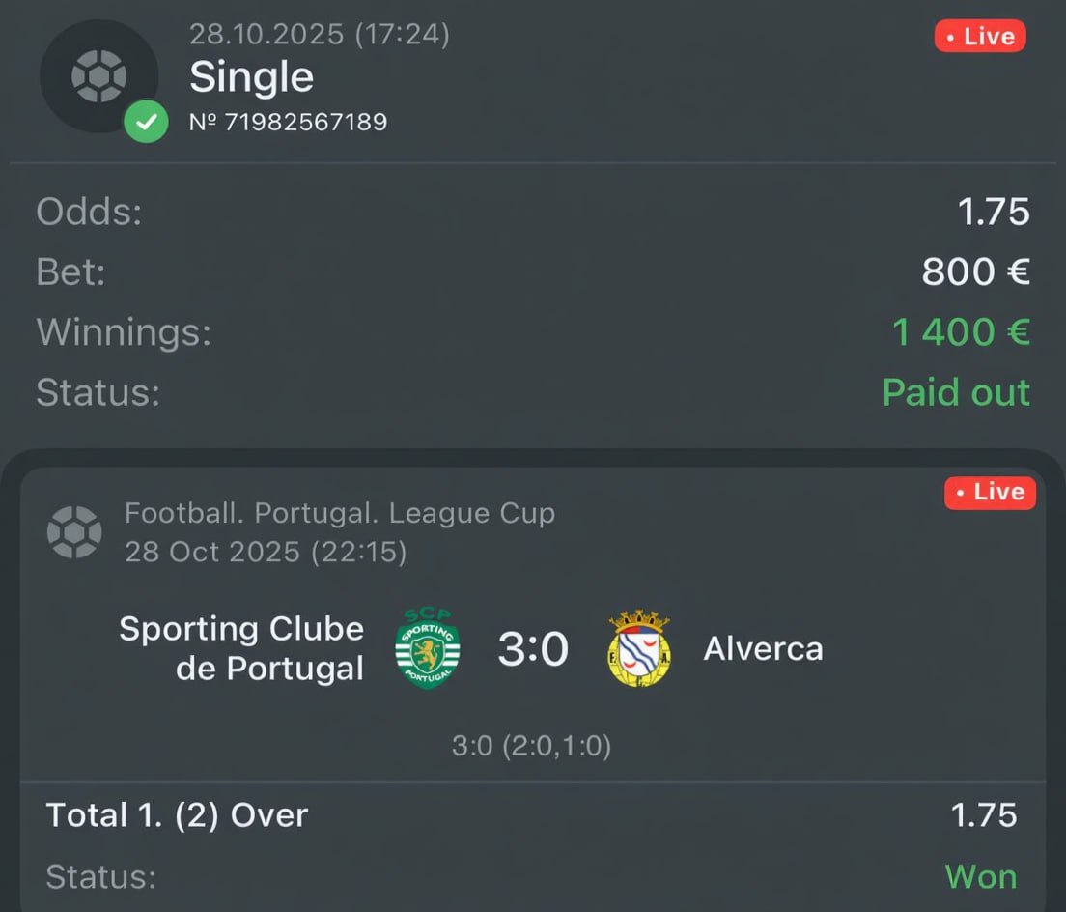Image resolution: width=1066 pixels, height=912 pixels.
Task: Click the half-time score breakdown 3:0 (2:0,1:0)
Action: 531,746
